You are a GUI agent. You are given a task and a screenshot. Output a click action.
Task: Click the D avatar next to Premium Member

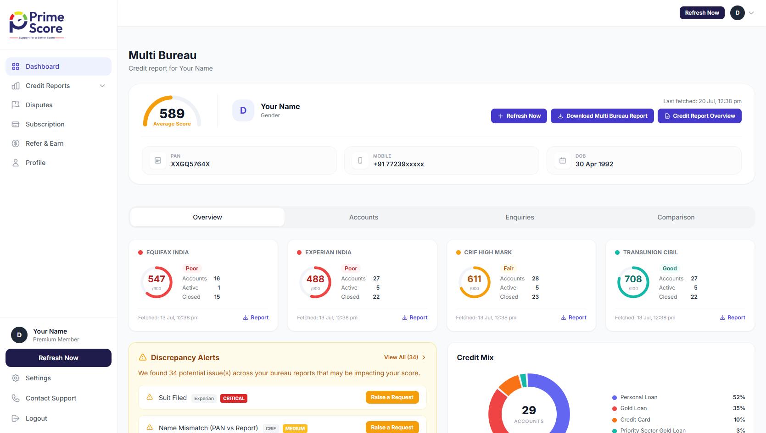[x=19, y=335]
